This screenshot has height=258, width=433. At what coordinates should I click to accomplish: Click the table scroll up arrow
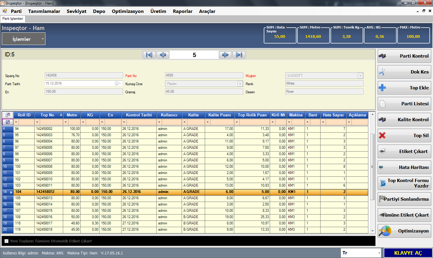[372, 115]
